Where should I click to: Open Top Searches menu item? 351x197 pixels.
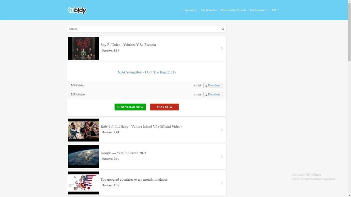coord(208,10)
